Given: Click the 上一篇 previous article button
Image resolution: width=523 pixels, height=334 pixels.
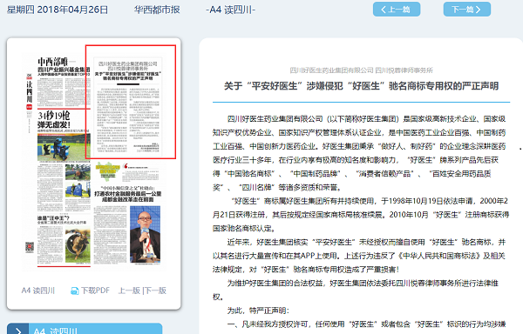Looking at the screenshot, I should click(397, 10).
